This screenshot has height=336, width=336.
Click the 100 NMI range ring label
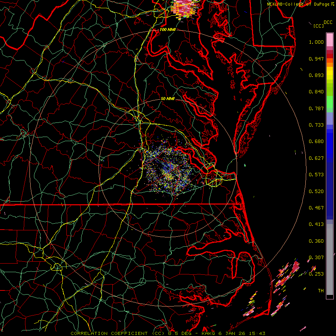click(168, 29)
